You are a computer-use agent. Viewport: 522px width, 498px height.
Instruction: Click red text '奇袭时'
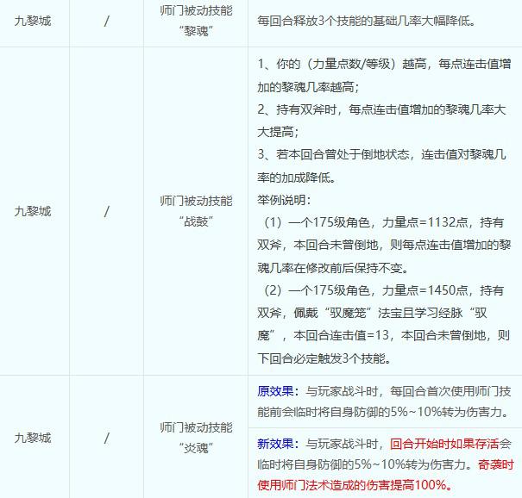[x=496, y=464]
